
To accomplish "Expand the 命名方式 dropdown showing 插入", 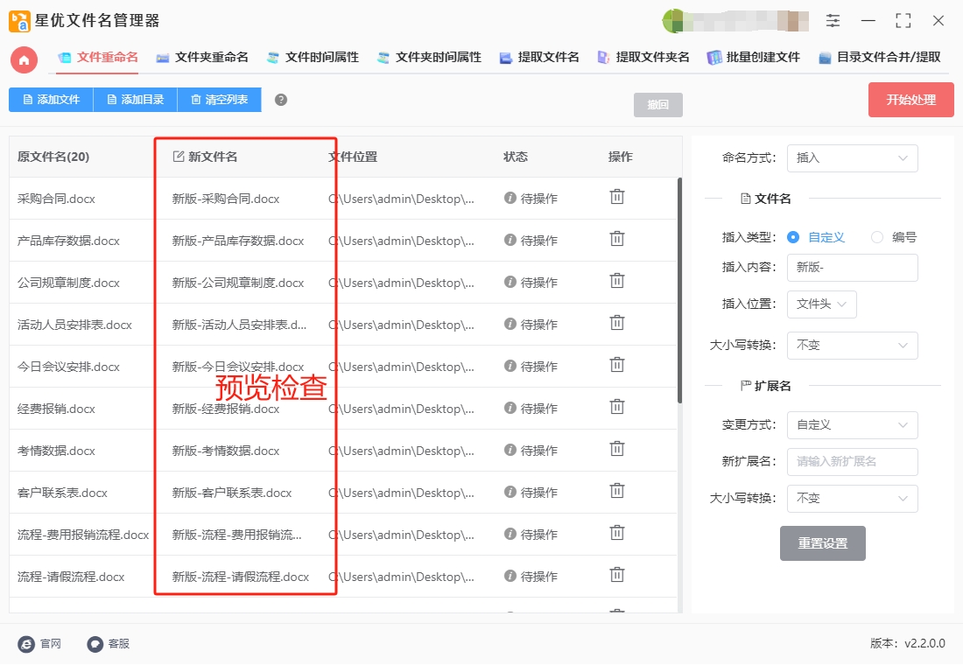I will (853, 157).
